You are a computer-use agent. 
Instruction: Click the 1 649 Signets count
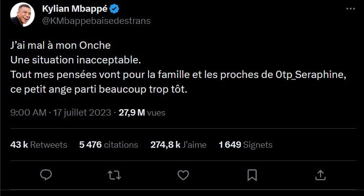pyautogui.click(x=245, y=145)
